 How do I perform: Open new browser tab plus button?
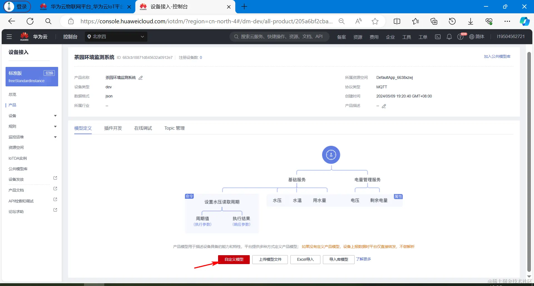pos(244,7)
